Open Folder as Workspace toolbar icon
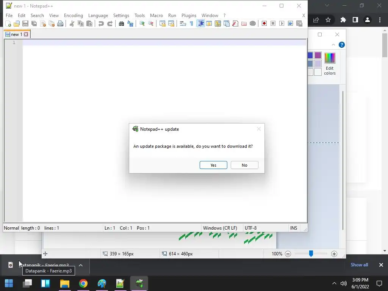 244,23
